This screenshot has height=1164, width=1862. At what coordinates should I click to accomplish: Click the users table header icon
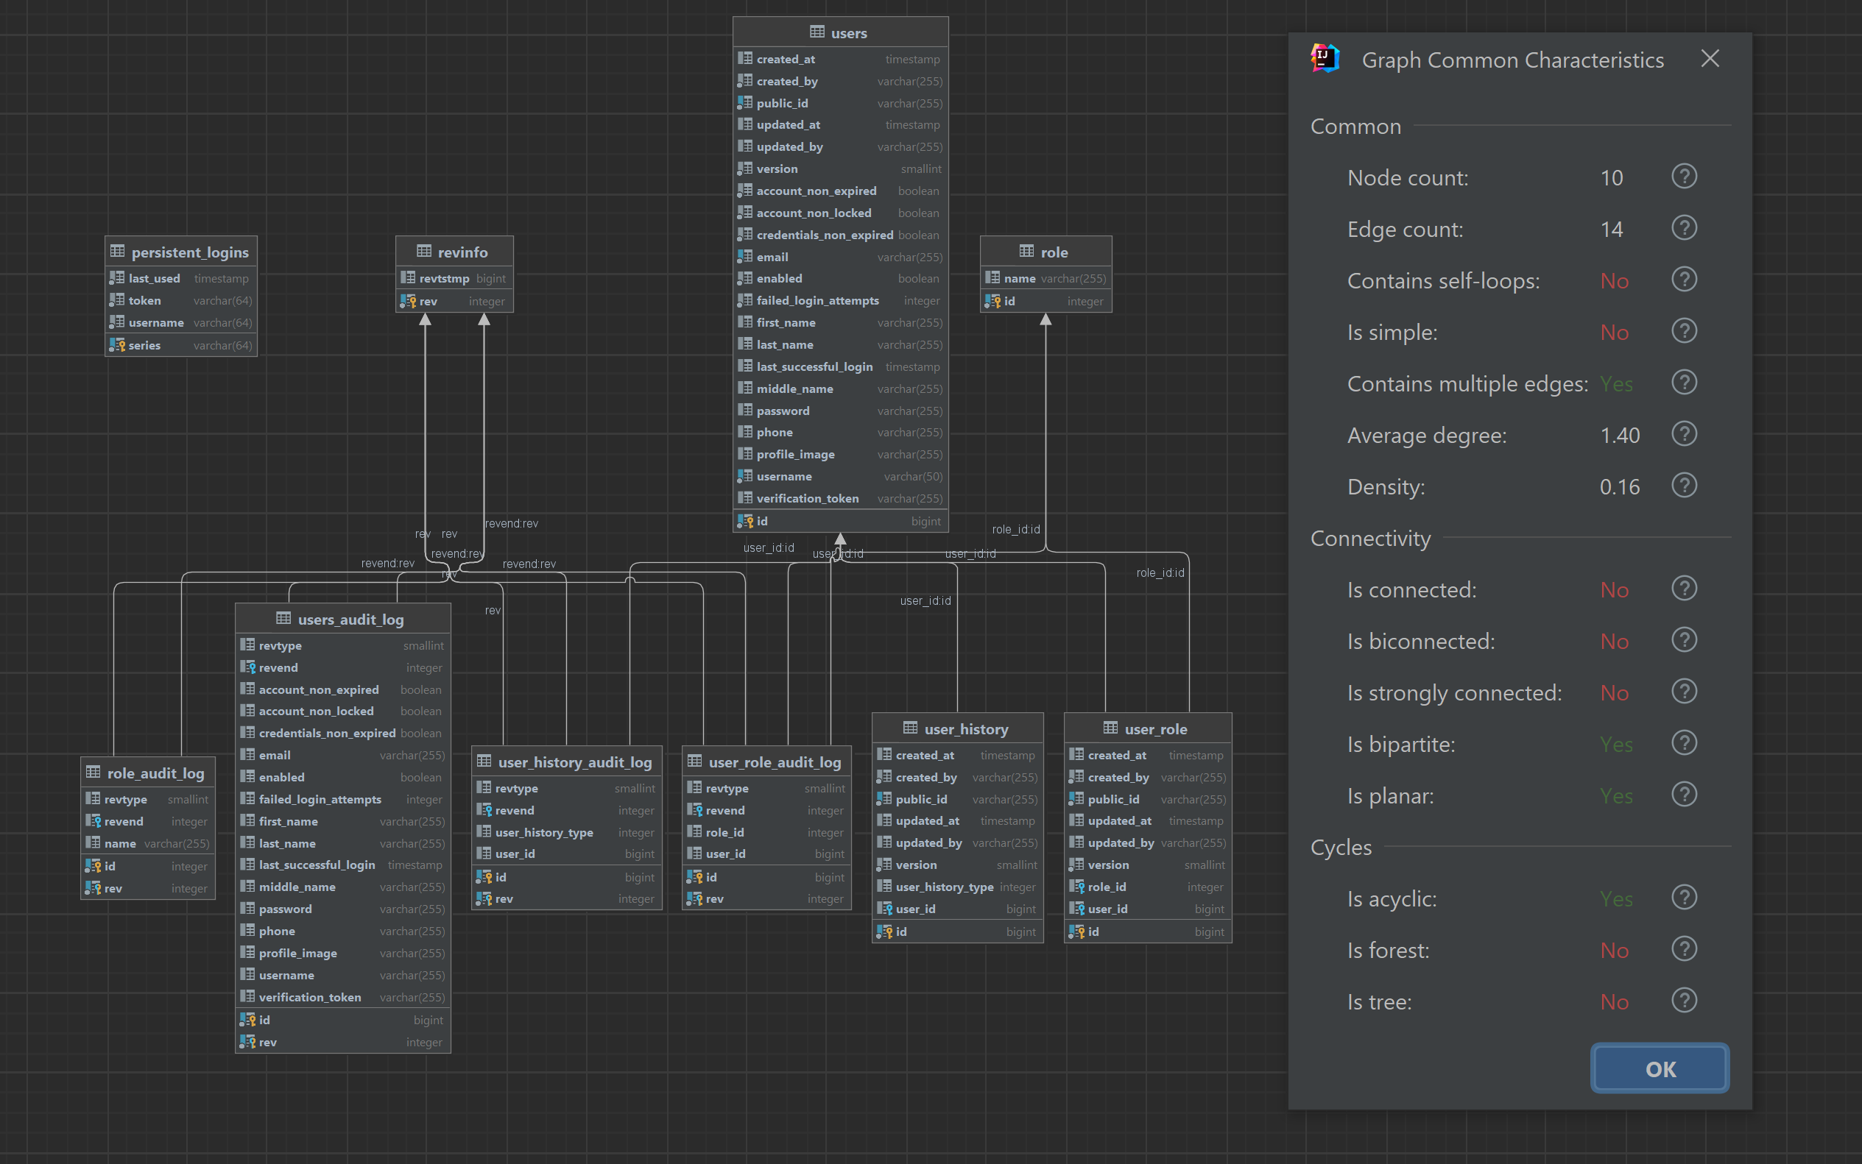click(817, 32)
